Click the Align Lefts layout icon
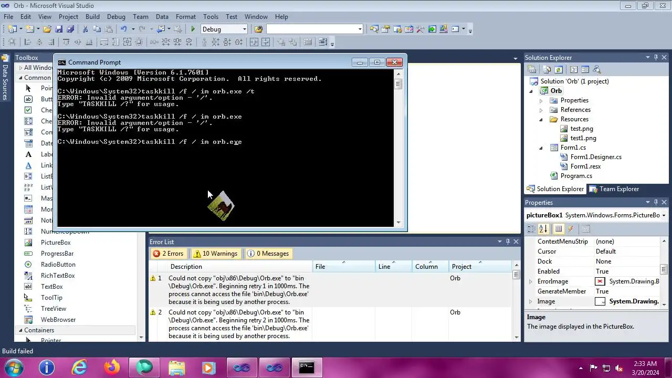The image size is (672, 378). click(x=28, y=43)
